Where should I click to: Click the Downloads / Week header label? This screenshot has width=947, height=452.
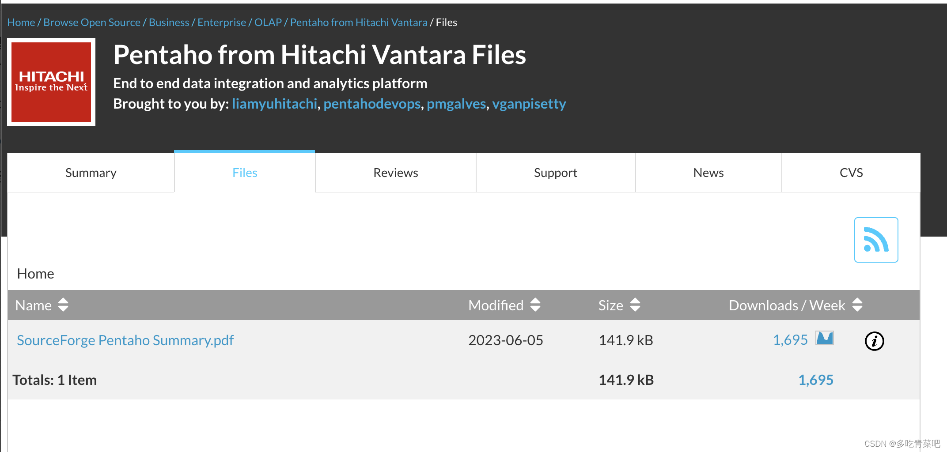tap(787, 305)
